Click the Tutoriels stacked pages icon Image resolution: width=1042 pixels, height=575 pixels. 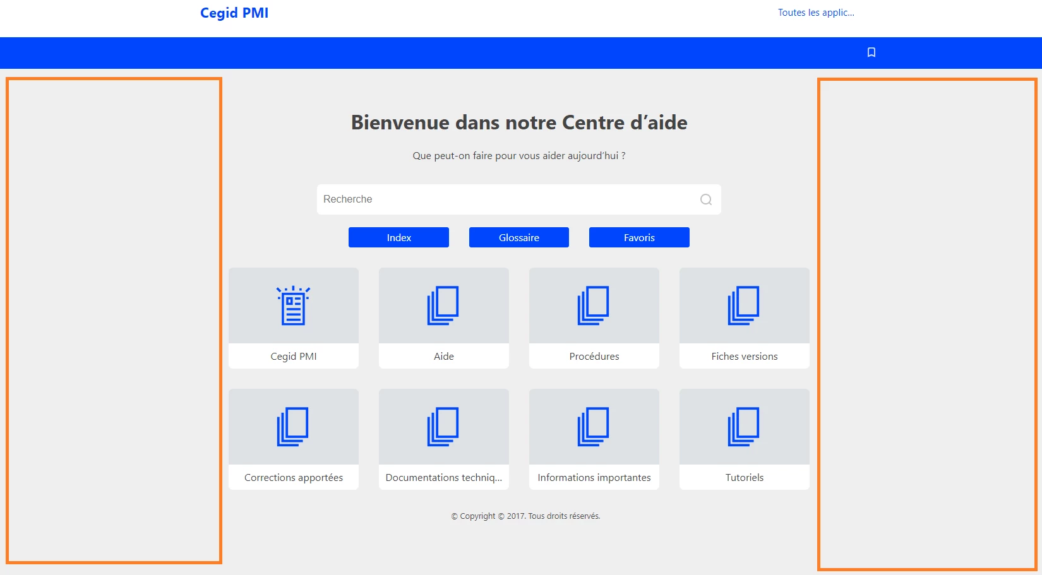coord(744,427)
